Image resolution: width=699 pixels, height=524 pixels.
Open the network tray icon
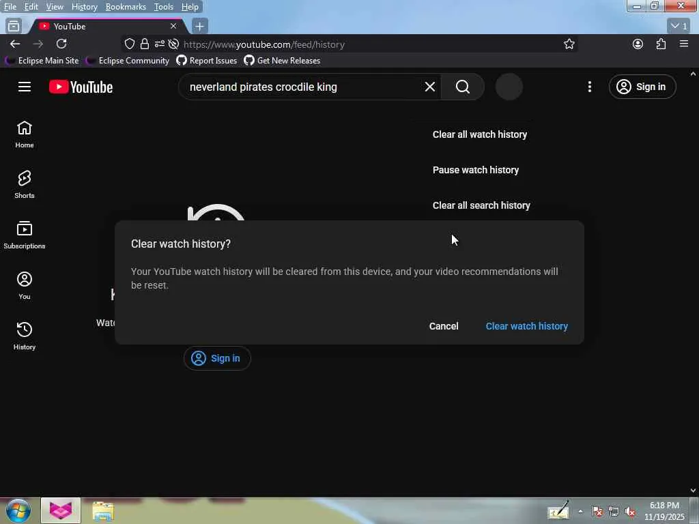pos(614,512)
